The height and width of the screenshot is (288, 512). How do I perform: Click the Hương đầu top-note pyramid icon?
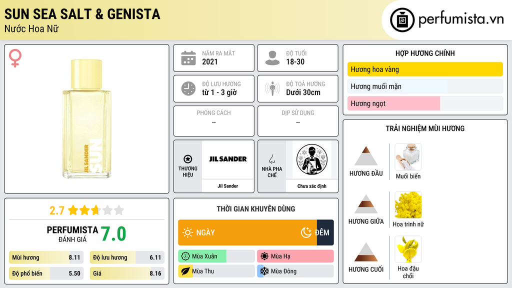point(366,156)
